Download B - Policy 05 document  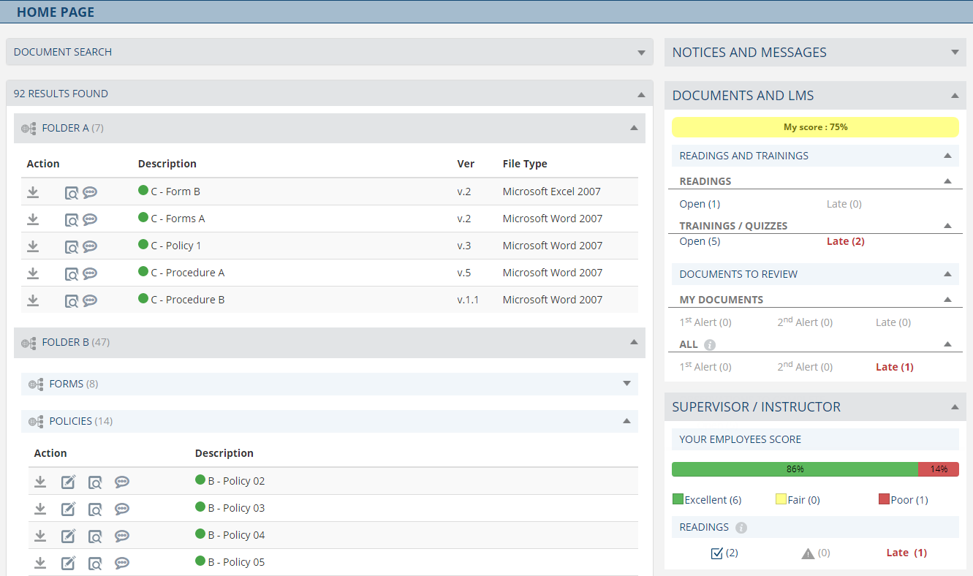pyautogui.click(x=40, y=561)
